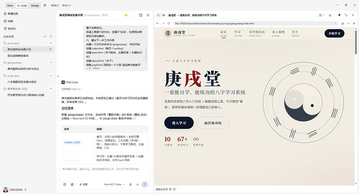Click the bell pin icon in preview header
Image resolution: width=359 pixels, height=194 pixels.
pyautogui.click(x=339, y=15)
